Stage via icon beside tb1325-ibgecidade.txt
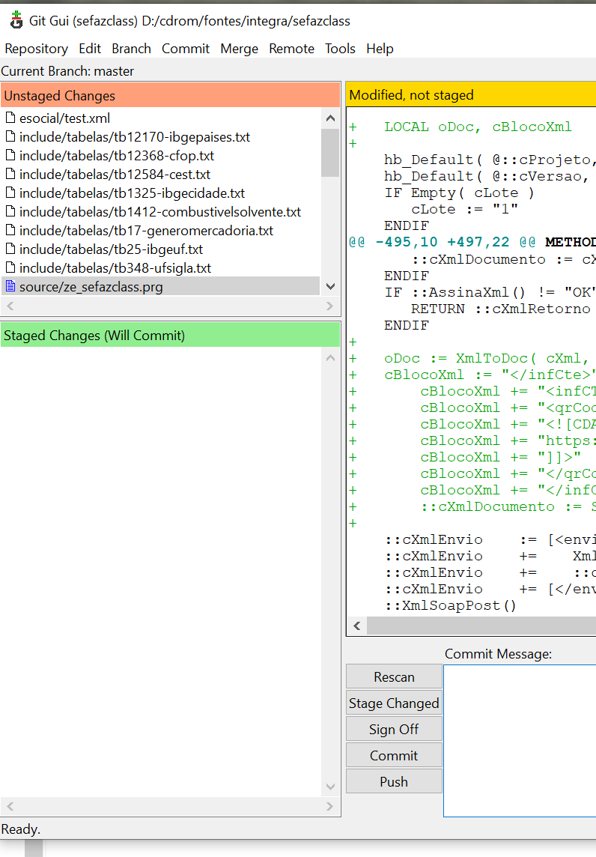 click(10, 193)
